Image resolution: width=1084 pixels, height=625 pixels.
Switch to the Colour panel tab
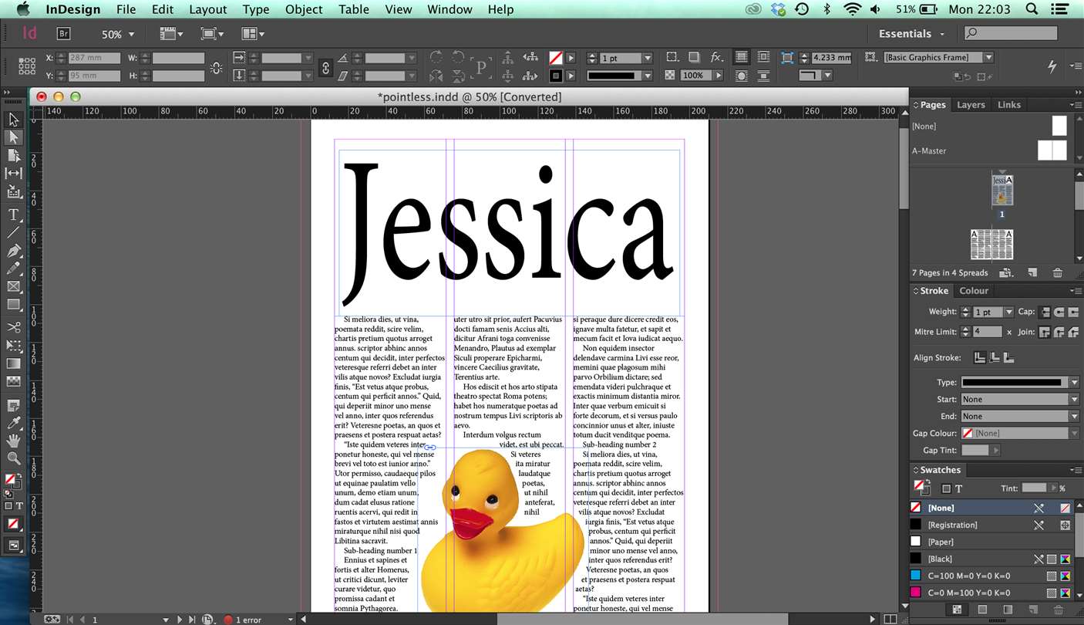[x=973, y=291]
